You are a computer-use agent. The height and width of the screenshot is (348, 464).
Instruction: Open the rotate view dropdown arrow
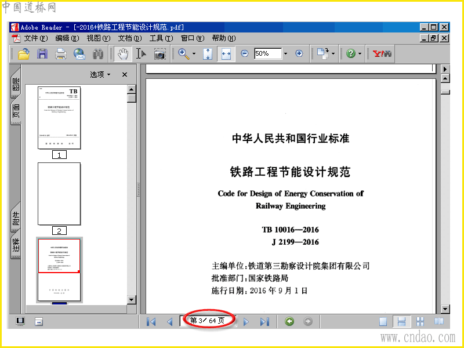pyautogui.click(x=333, y=53)
